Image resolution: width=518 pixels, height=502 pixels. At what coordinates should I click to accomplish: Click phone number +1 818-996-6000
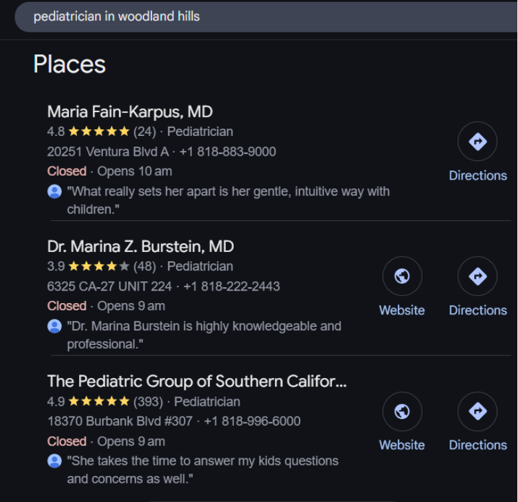click(252, 421)
